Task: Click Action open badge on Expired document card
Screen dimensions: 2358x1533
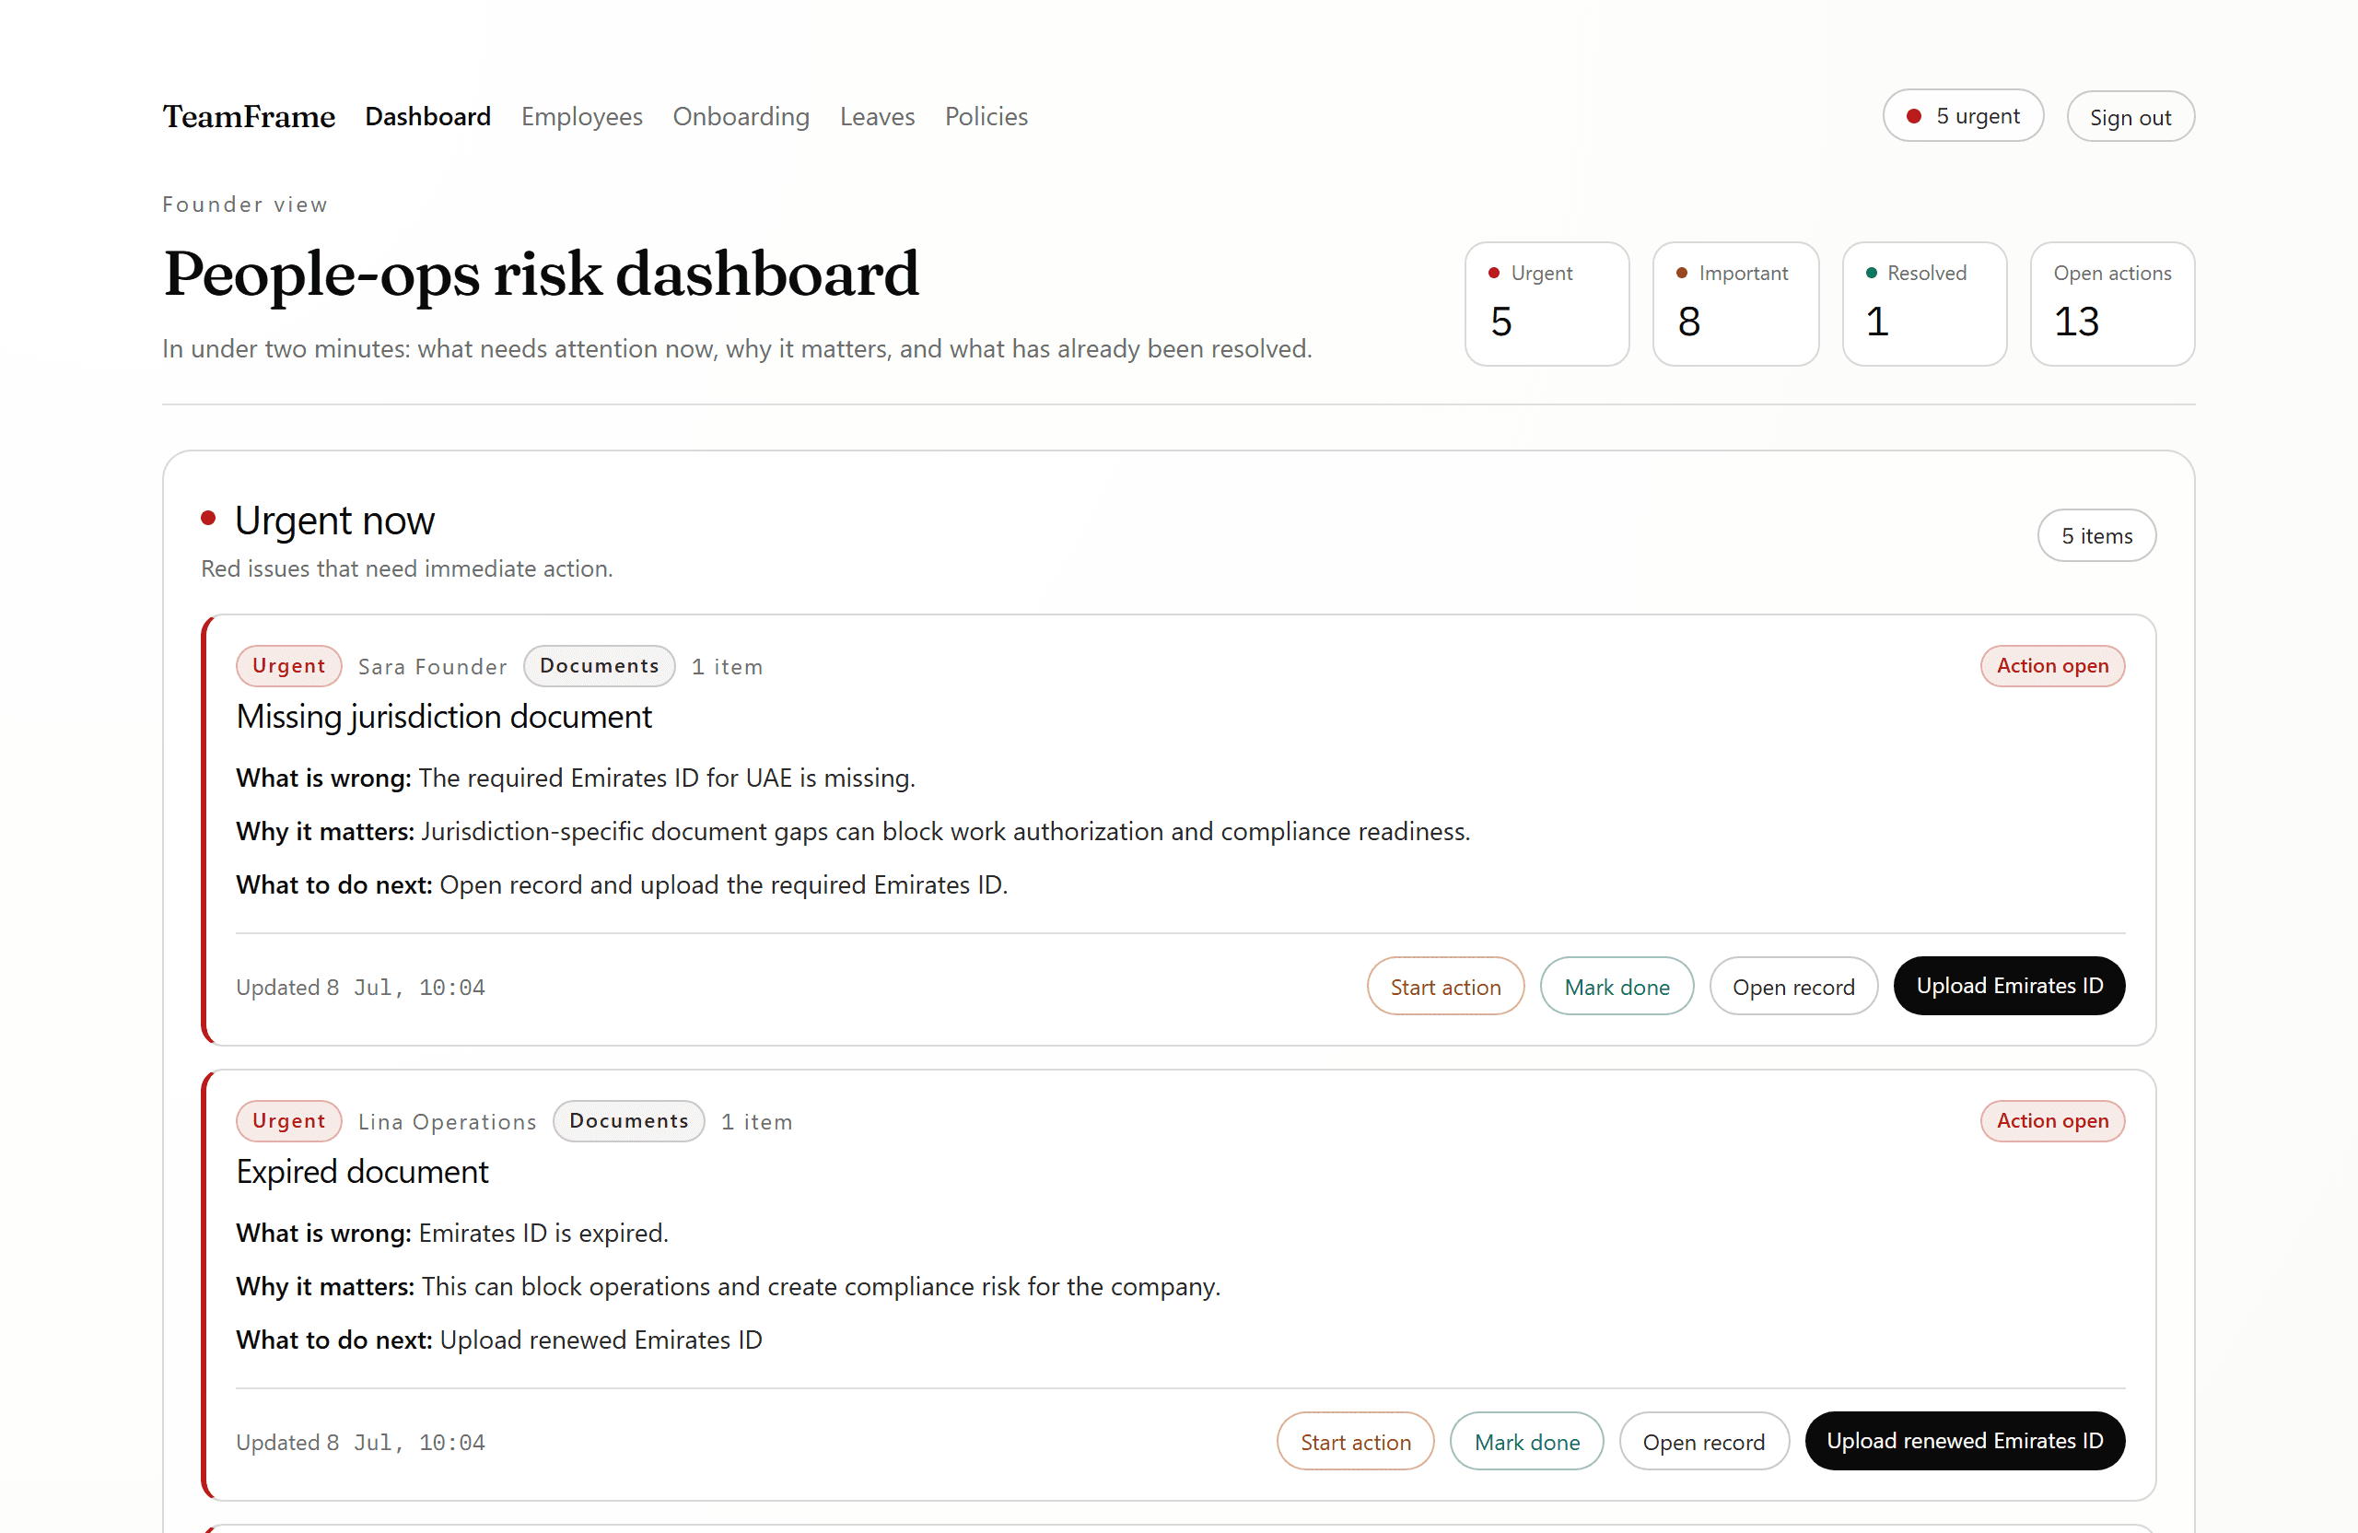Action: [2052, 1121]
